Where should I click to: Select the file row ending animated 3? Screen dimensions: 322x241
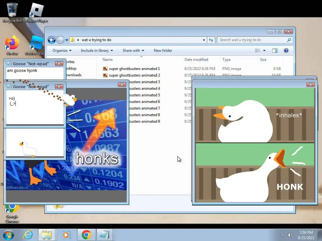(x=145, y=82)
